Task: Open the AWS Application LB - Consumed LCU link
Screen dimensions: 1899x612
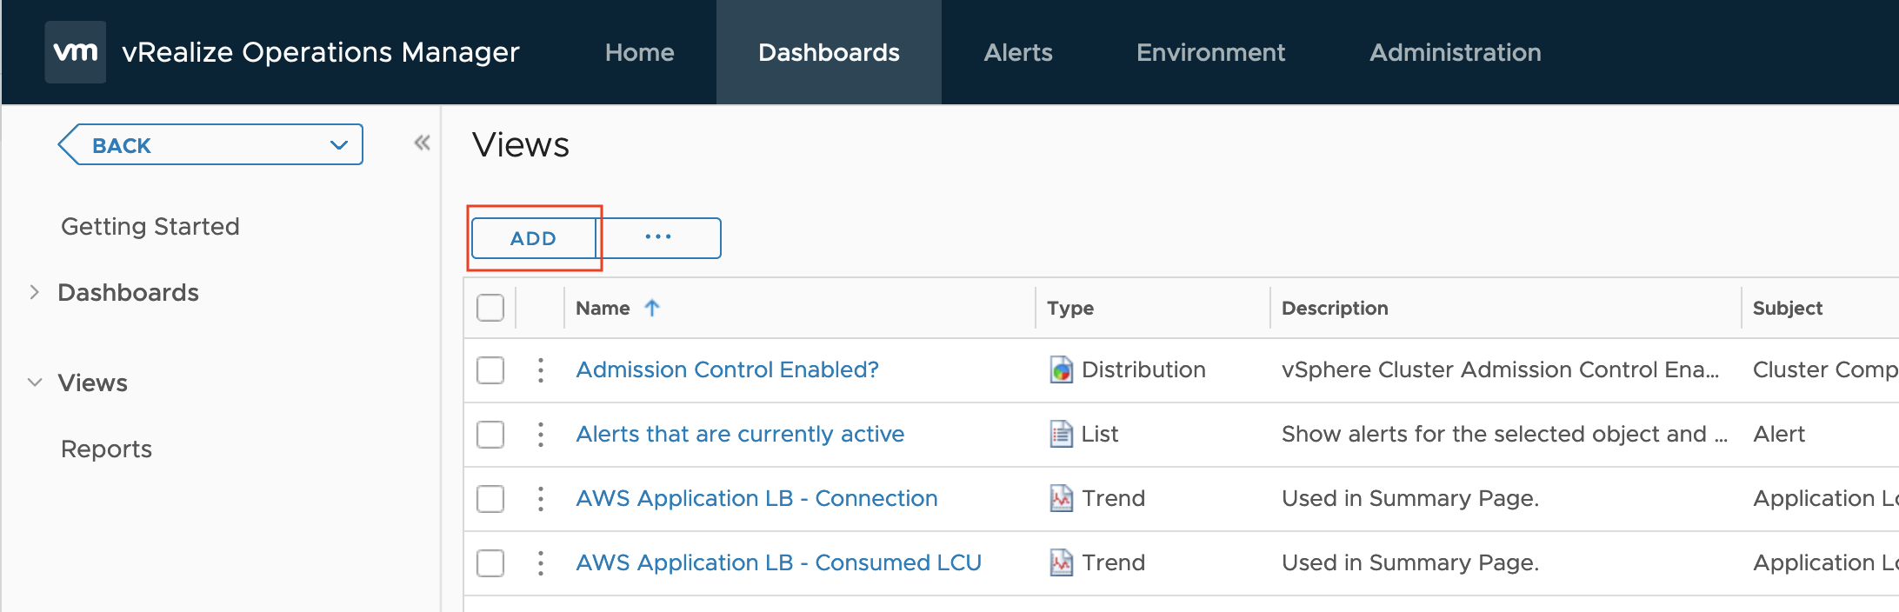Action: pos(778,563)
